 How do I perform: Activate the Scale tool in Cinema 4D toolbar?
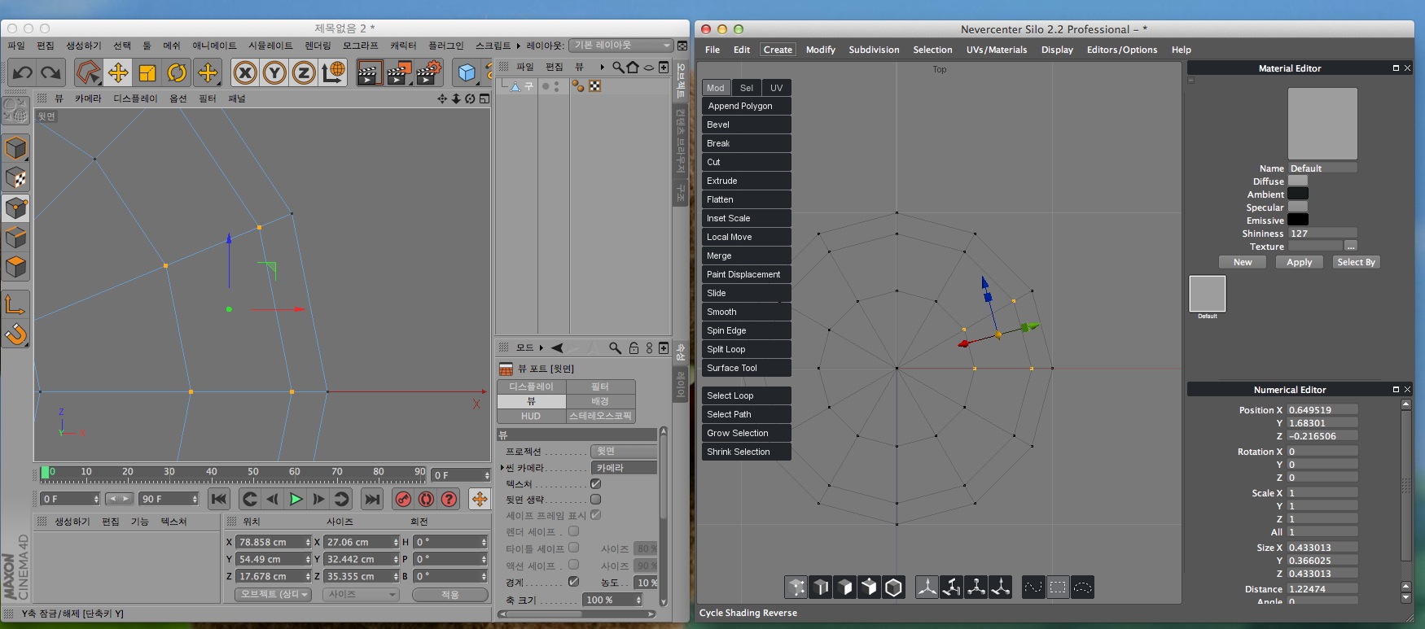[147, 72]
